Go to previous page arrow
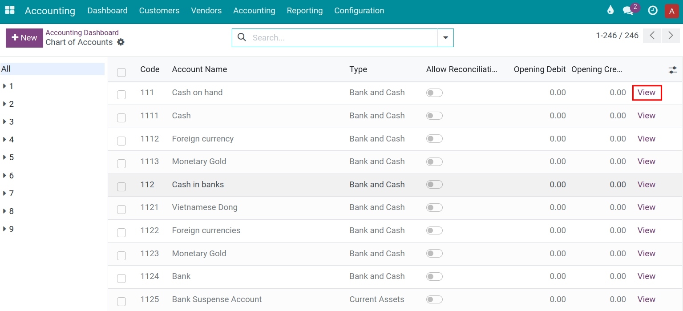Image resolution: width=683 pixels, height=311 pixels. click(652, 36)
